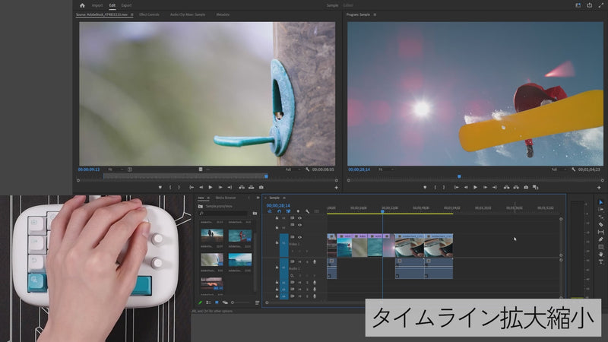Toggle Video 1 track output eye
The width and height of the screenshot is (608, 342).
(299, 237)
